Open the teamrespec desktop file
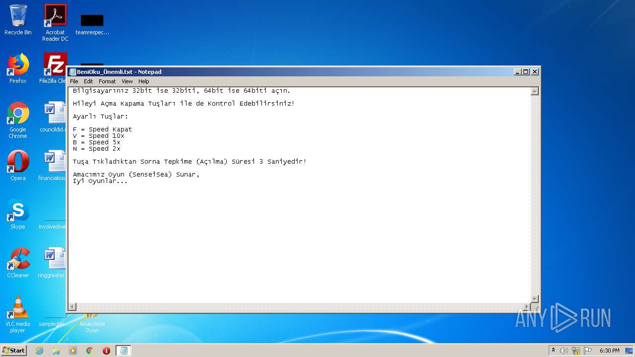The image size is (635, 357). [92, 25]
